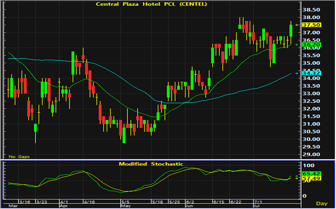
Task: Click the 31.00 price axis label
Action: point(311,124)
